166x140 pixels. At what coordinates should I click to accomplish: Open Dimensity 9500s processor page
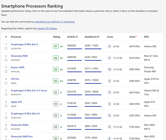20,125
